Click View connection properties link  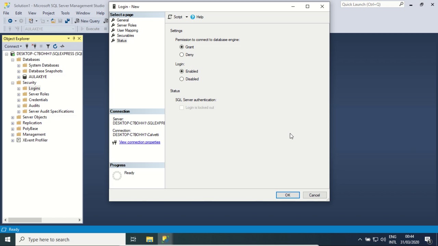[x=140, y=142]
